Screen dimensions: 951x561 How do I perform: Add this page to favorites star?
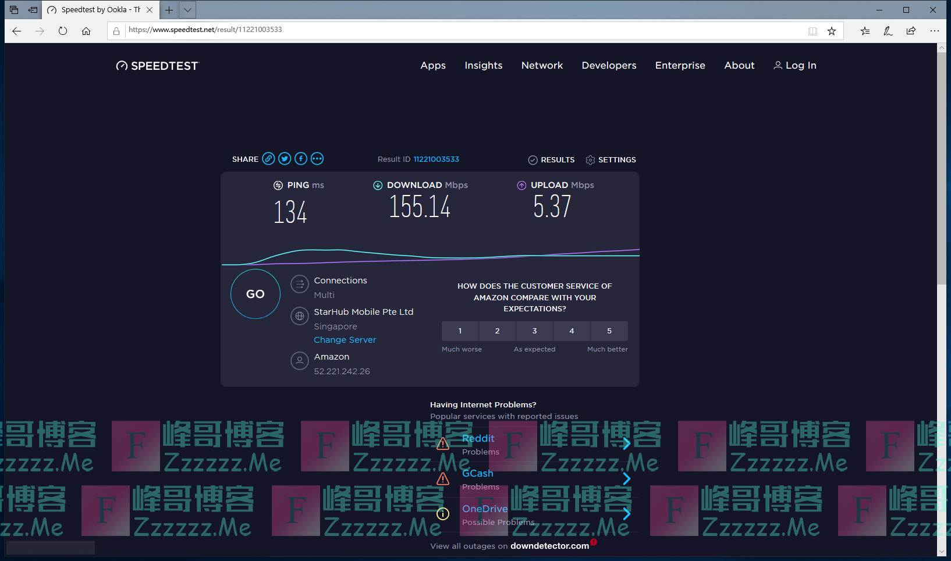tap(832, 31)
